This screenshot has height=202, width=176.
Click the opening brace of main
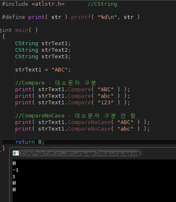4,37
